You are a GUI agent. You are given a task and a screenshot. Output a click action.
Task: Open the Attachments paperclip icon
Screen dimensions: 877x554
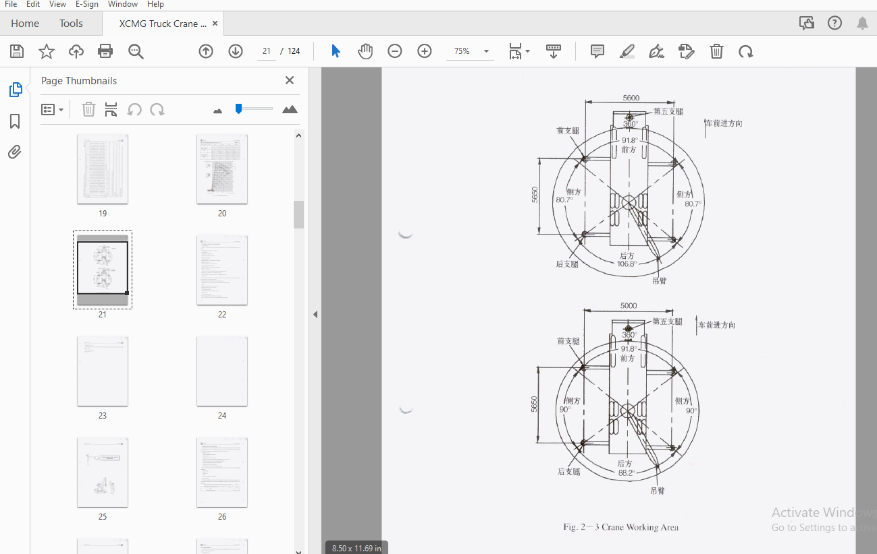(15, 152)
